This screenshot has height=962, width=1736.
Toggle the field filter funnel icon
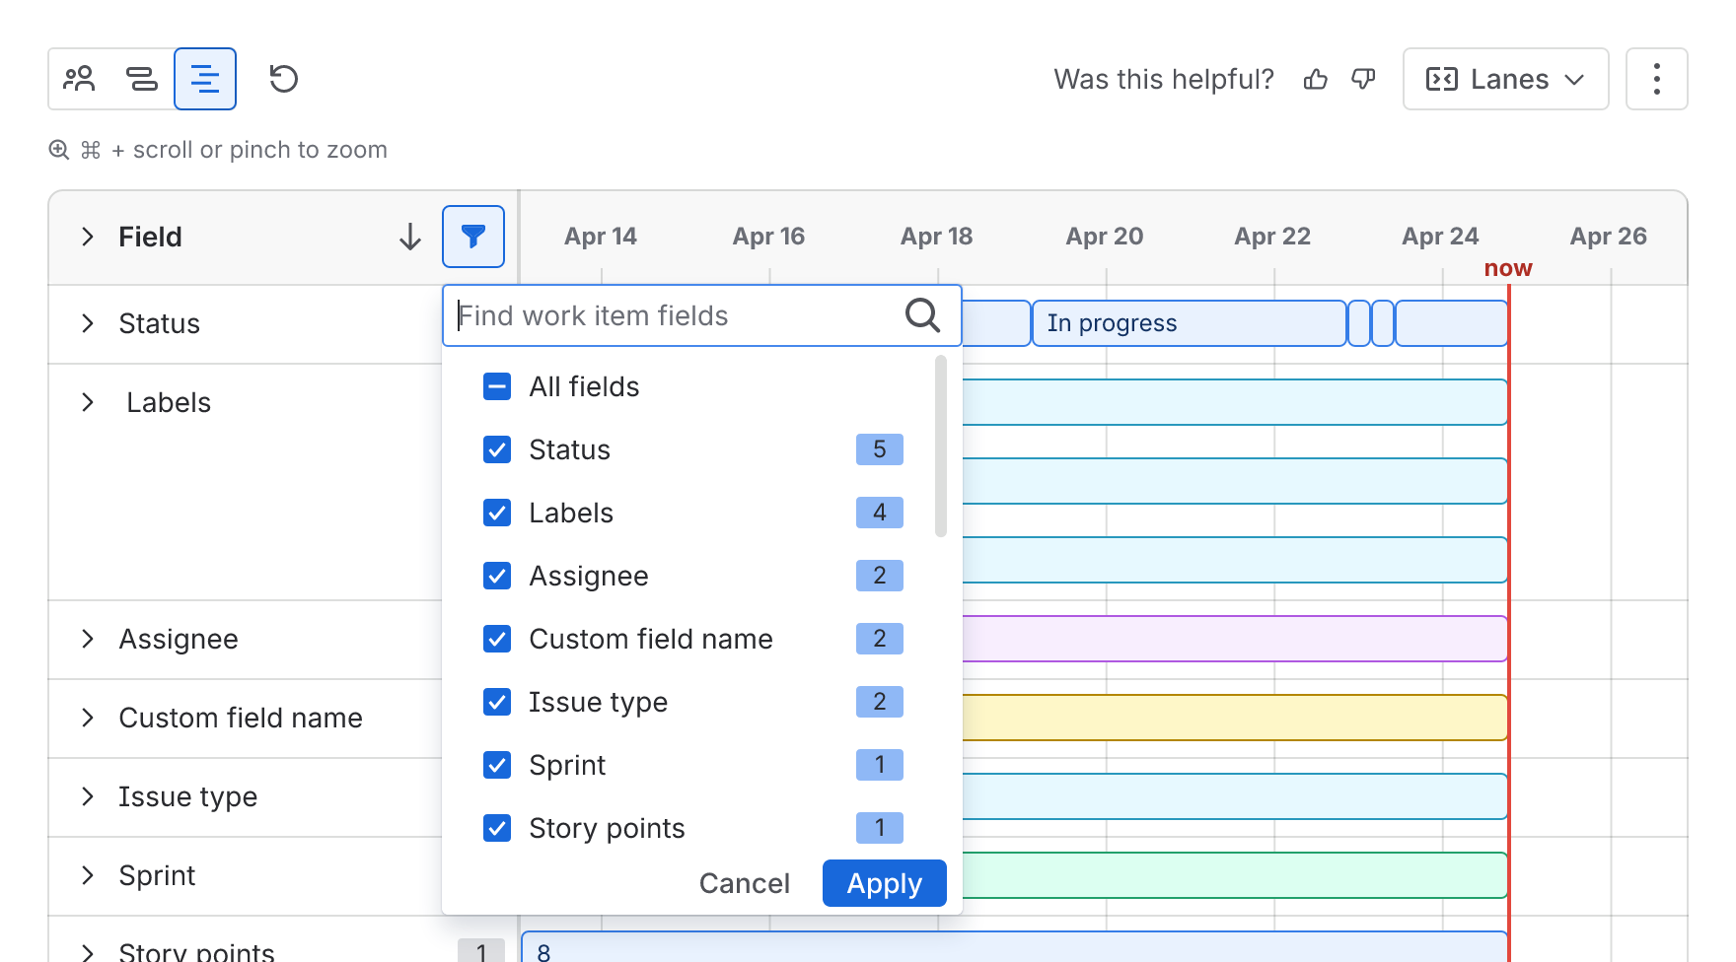(473, 237)
